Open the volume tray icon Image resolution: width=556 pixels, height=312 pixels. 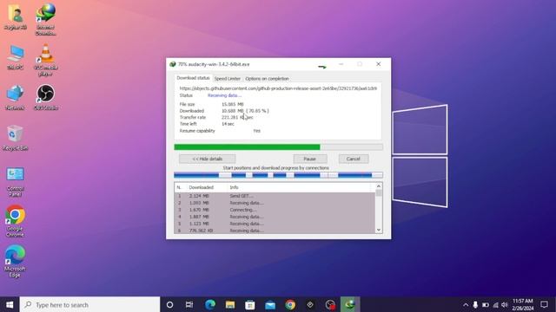click(x=505, y=305)
